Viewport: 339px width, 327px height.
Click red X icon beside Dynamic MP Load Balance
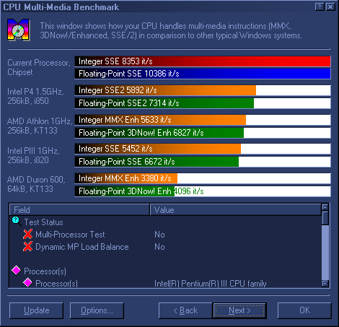pyautogui.click(x=28, y=246)
